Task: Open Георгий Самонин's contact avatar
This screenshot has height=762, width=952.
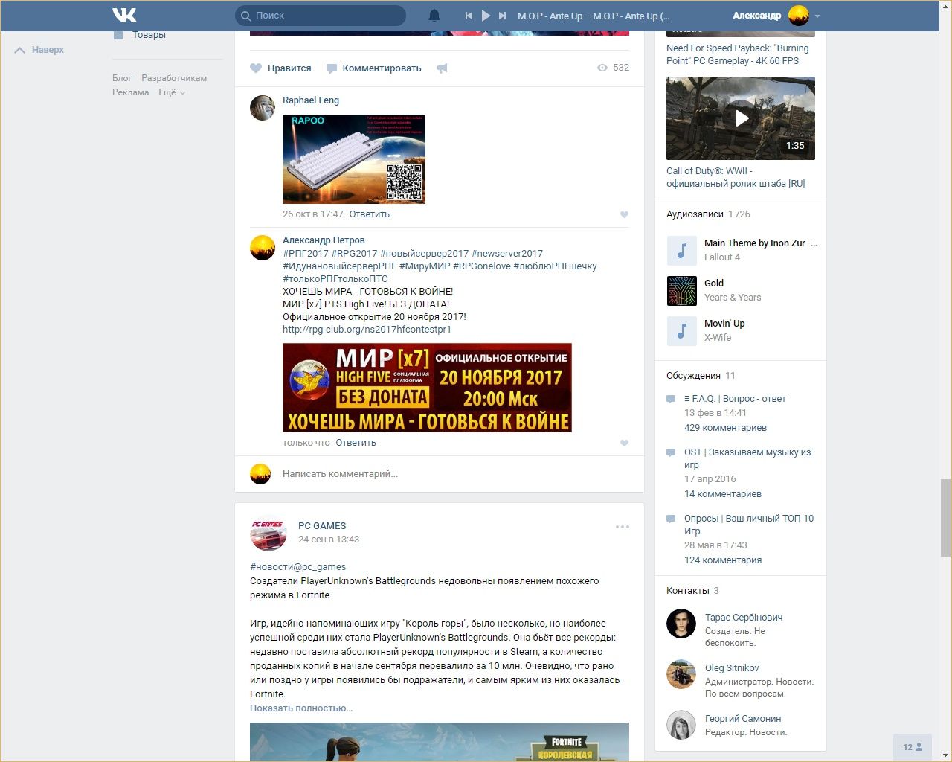Action: tap(681, 726)
